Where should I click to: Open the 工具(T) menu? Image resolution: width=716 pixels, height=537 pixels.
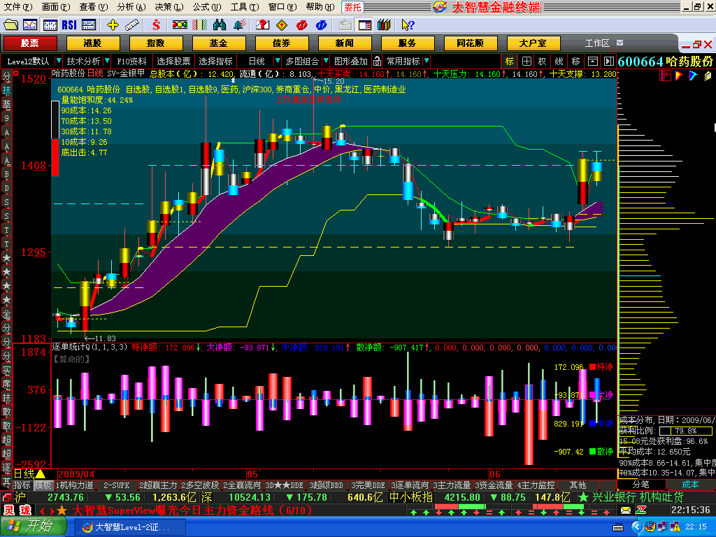tap(245, 7)
